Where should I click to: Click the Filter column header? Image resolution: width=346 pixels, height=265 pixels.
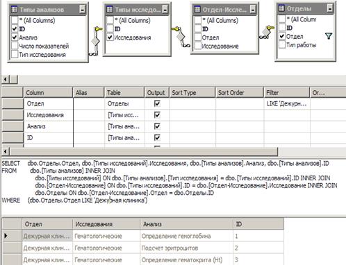[286, 93]
